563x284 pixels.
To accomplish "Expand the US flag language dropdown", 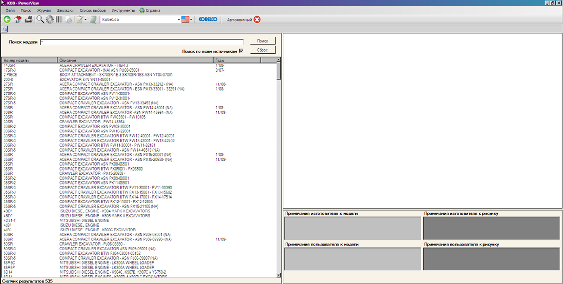I will [191, 20].
